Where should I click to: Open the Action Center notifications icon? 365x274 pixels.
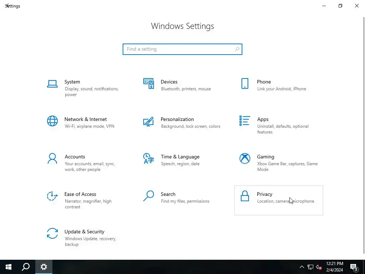354,267
